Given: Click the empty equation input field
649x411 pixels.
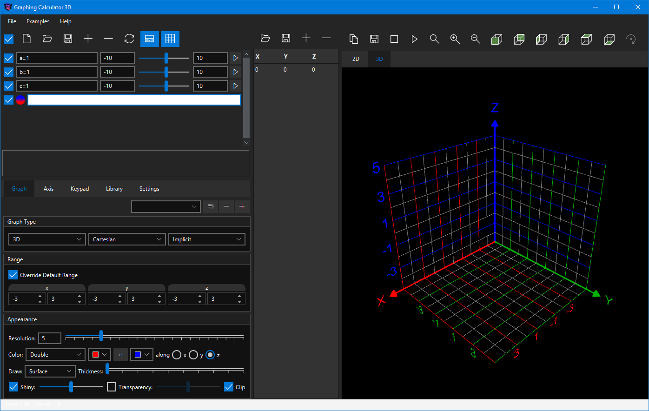Looking at the screenshot, I should pyautogui.click(x=134, y=100).
